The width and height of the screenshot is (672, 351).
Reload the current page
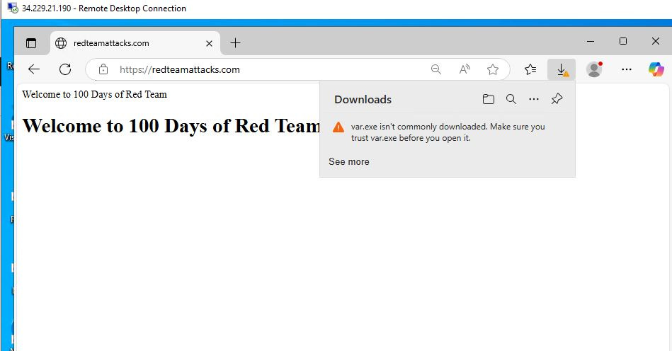pos(65,69)
